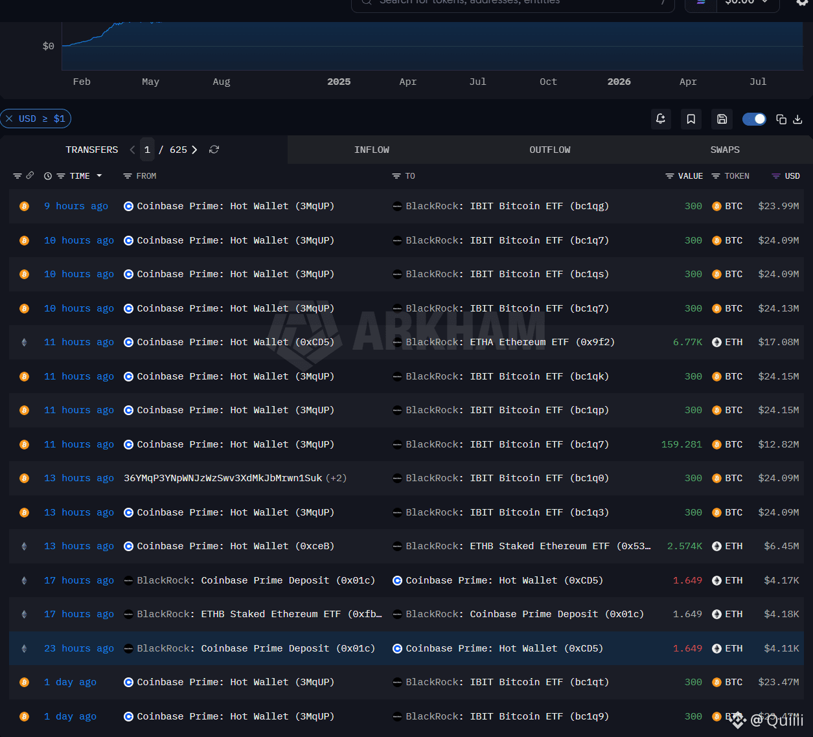Image resolution: width=813 pixels, height=737 pixels.
Task: Go to the previous transfers page
Action: [132, 150]
